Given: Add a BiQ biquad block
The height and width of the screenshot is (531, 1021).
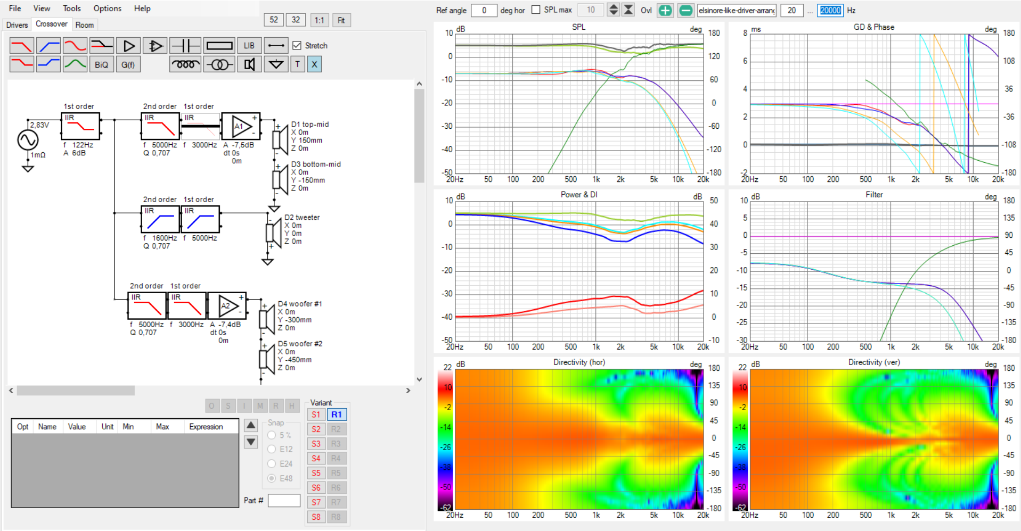Looking at the screenshot, I should pyautogui.click(x=101, y=64).
